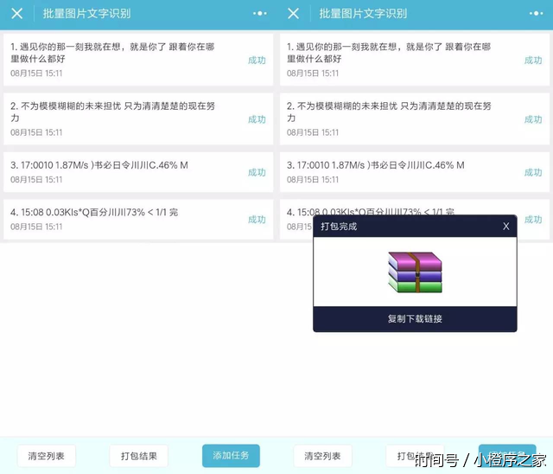Click the 08月15日 15:11 timestamp of result 2, screen without dialog

point(36,132)
